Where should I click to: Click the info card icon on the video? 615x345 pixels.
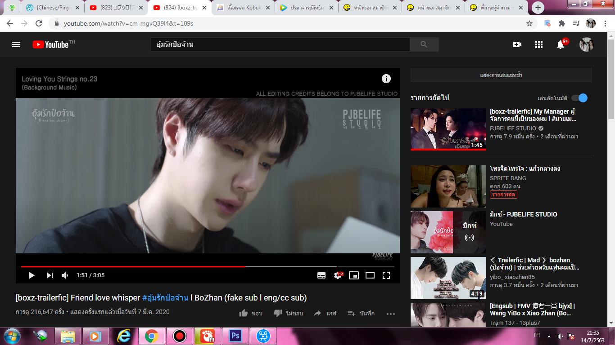[386, 79]
